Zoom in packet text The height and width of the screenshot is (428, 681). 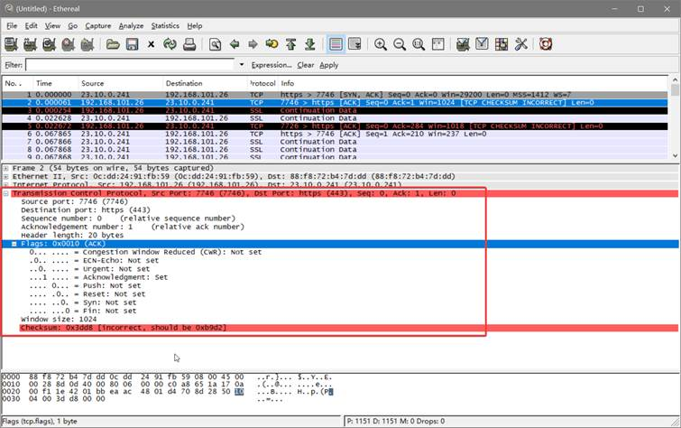(381, 44)
